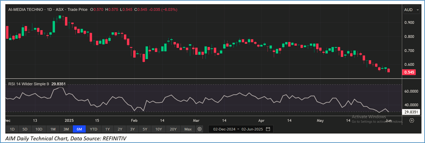425x143 pixels.
Task: Click the chart settings icon beside time axis
Action: click(x=411, y=120)
